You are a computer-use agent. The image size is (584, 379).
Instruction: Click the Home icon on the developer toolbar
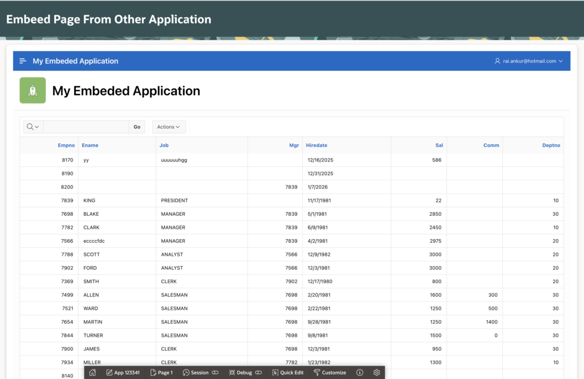click(92, 372)
